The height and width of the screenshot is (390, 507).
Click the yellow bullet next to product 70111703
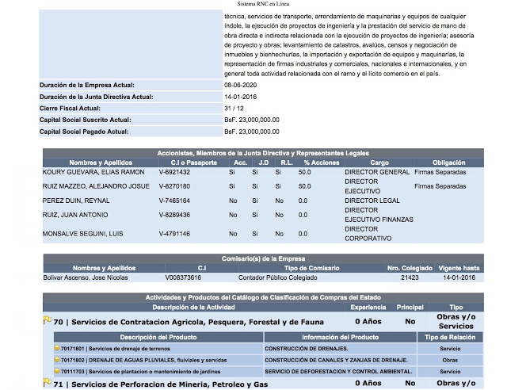[57, 371]
